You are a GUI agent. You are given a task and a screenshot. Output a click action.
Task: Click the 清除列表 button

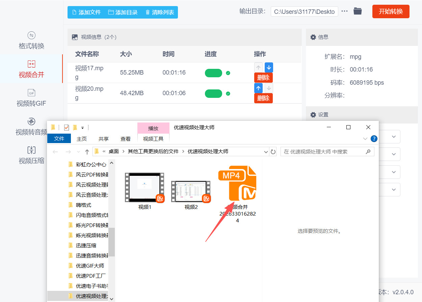coord(160,12)
